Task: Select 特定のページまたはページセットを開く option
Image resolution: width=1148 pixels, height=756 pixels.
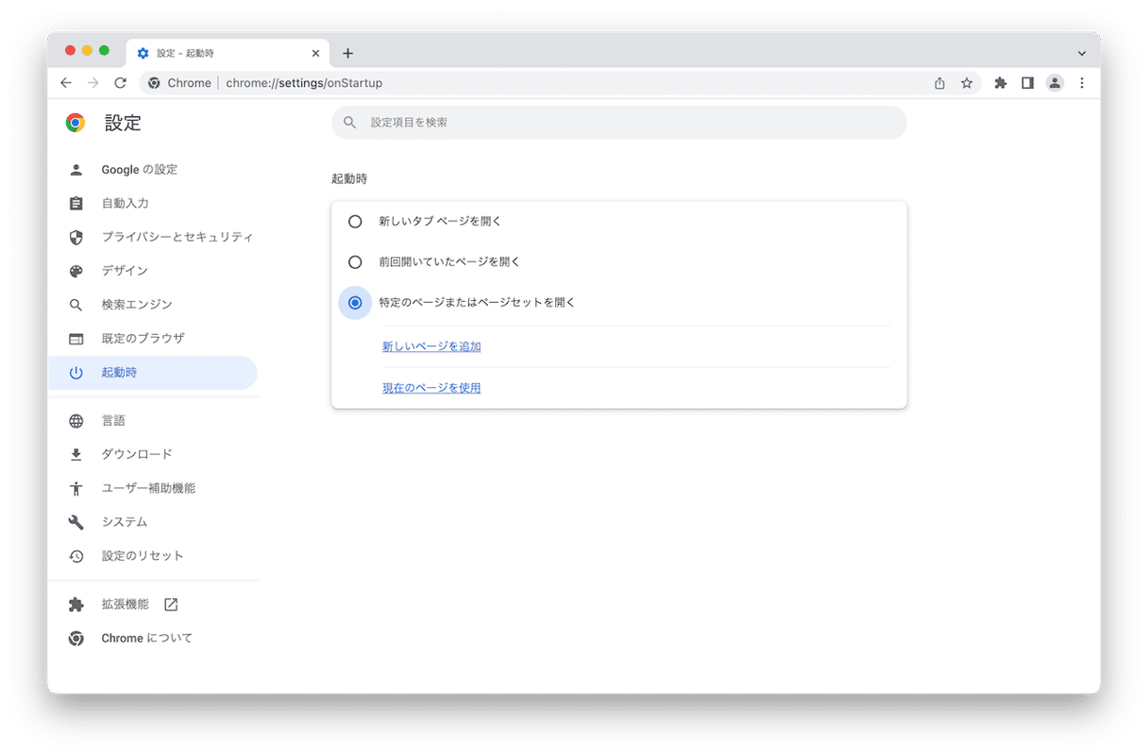Action: pyautogui.click(x=355, y=303)
